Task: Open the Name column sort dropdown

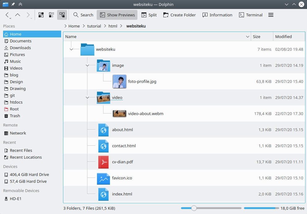Action: (x=247, y=36)
